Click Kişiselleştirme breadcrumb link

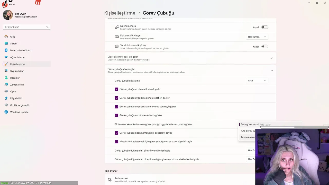click(120, 13)
